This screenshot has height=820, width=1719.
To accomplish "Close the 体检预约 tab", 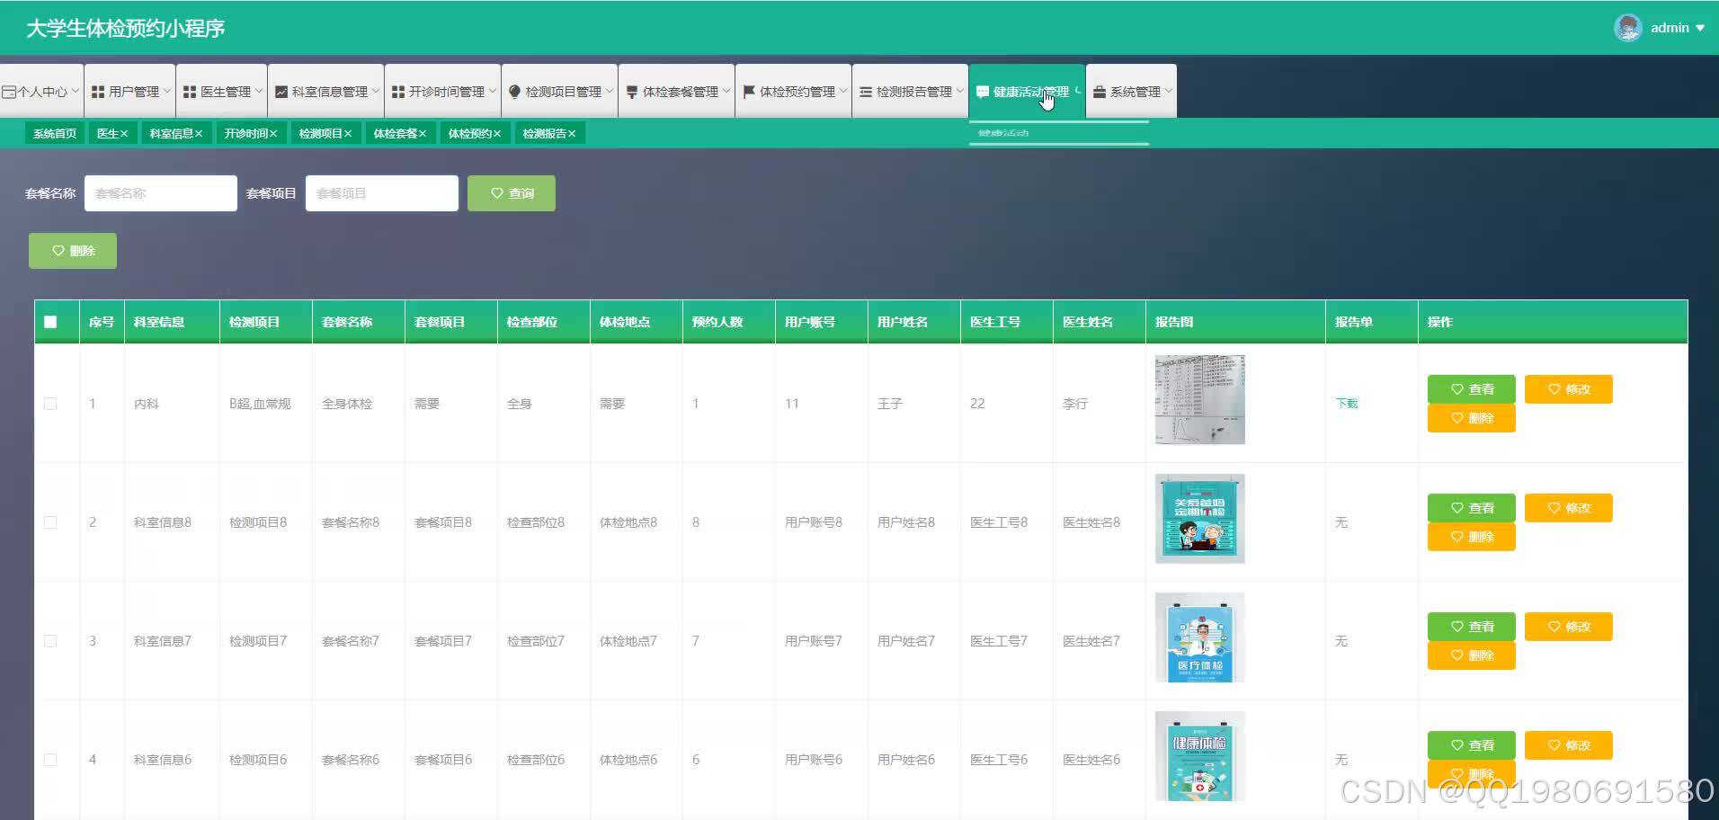I will click(497, 133).
